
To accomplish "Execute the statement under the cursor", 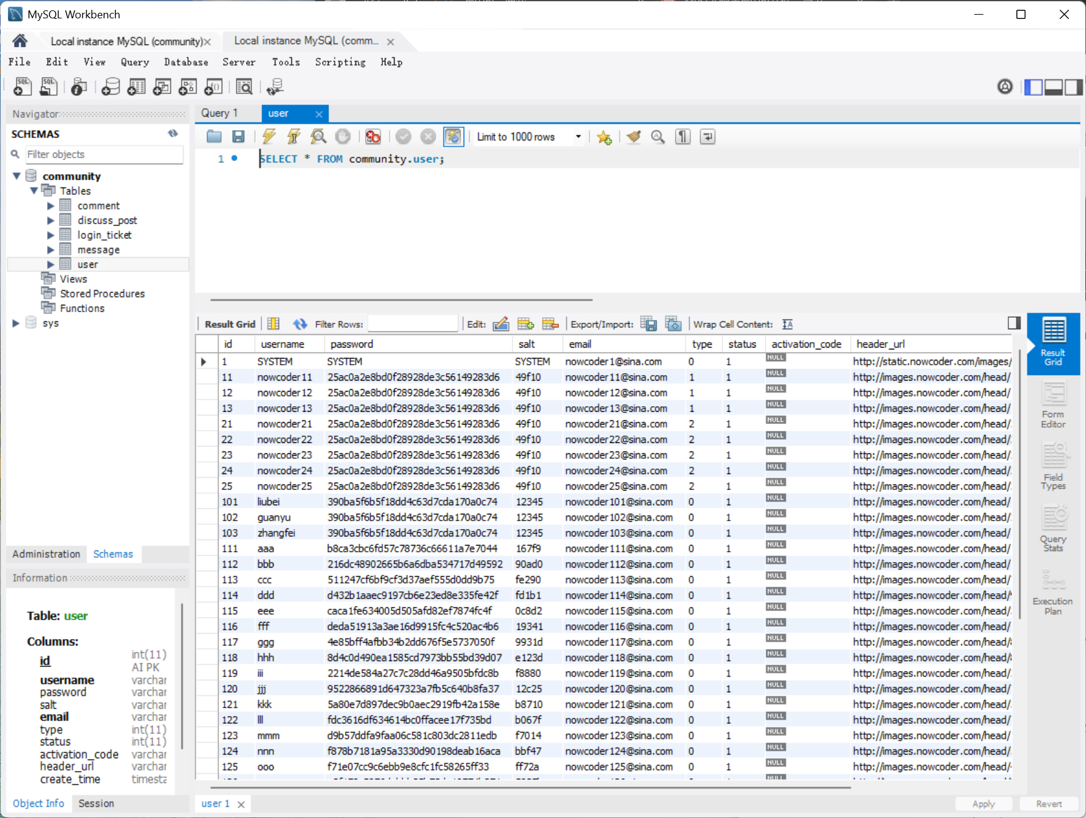I will (x=294, y=136).
